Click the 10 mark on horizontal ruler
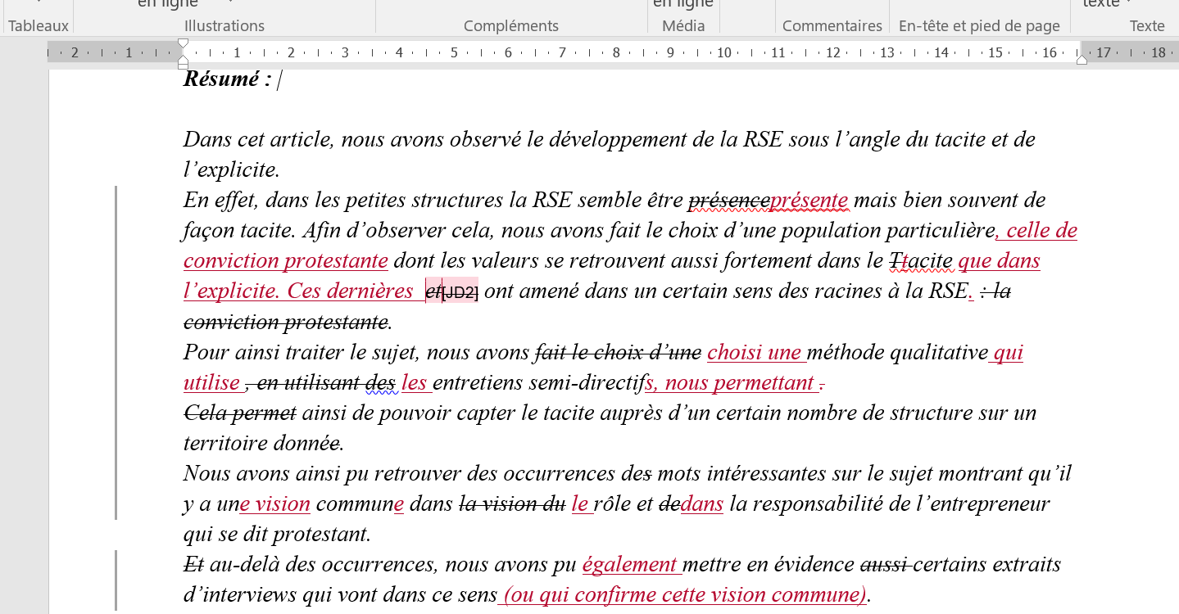Viewport: 1179px width, 614px height. tap(723, 53)
